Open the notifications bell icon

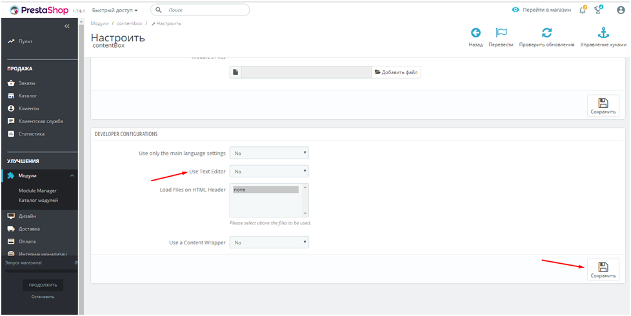[583, 10]
